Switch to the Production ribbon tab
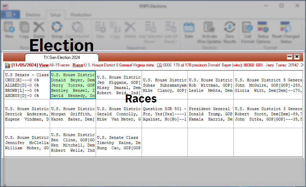 pyautogui.click(x=81, y=15)
